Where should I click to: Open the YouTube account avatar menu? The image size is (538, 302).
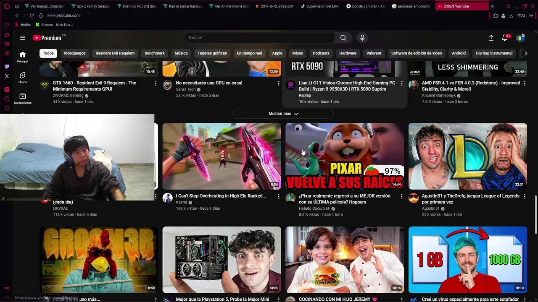coord(521,38)
